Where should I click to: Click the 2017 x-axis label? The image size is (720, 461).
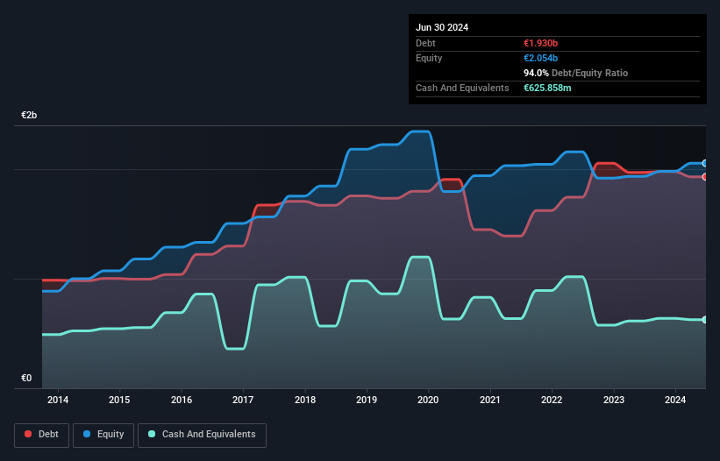click(243, 400)
